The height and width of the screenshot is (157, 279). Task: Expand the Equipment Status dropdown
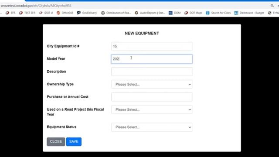coord(152,127)
